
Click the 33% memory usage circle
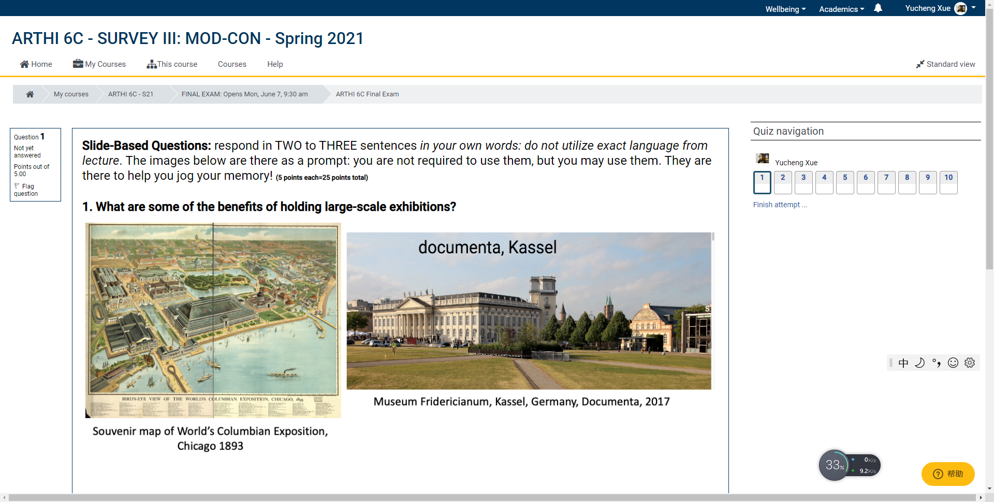[834, 465]
